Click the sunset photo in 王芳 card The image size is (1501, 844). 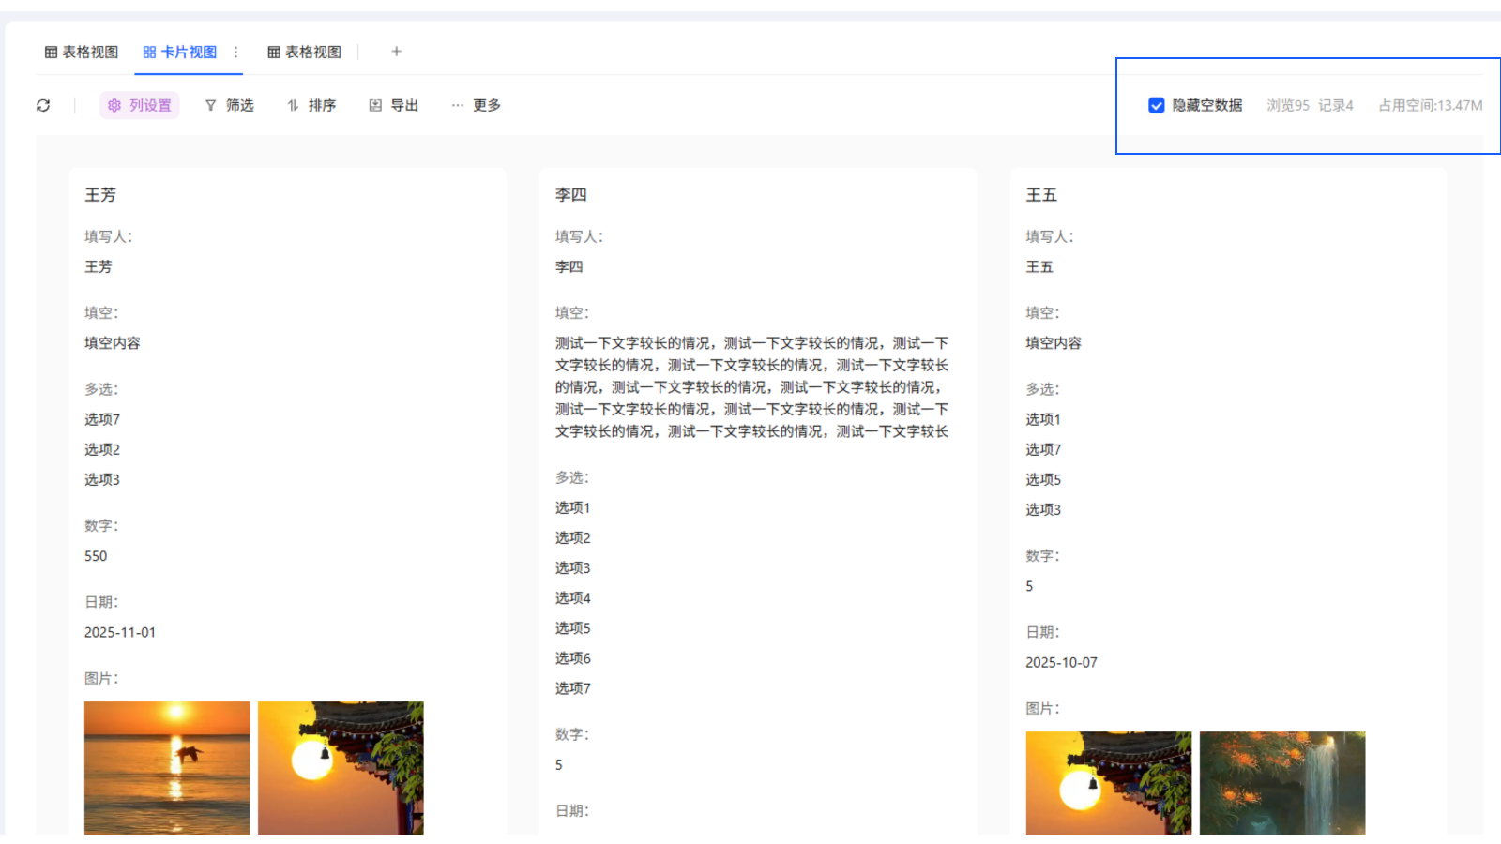coord(167,769)
